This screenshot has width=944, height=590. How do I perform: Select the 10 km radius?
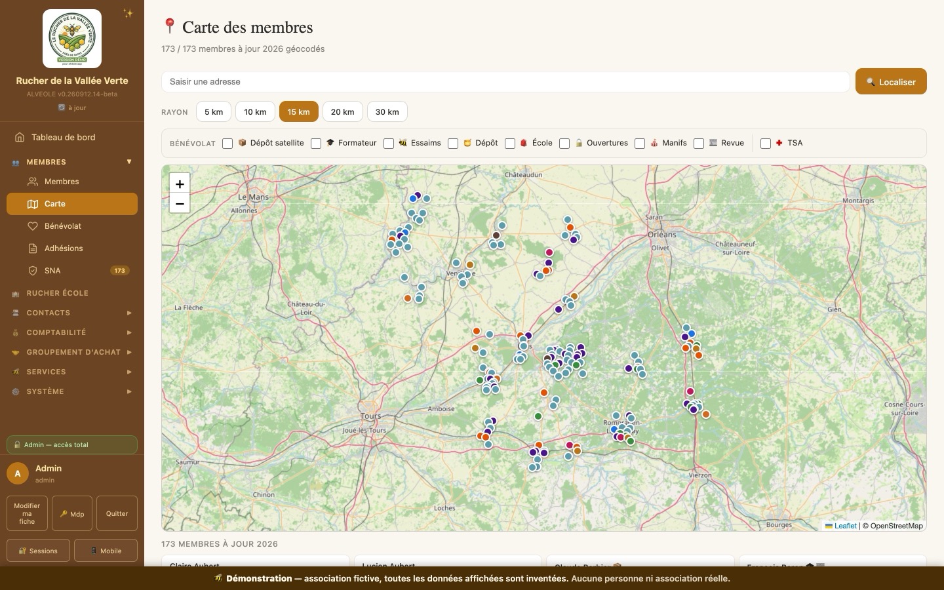tap(255, 111)
